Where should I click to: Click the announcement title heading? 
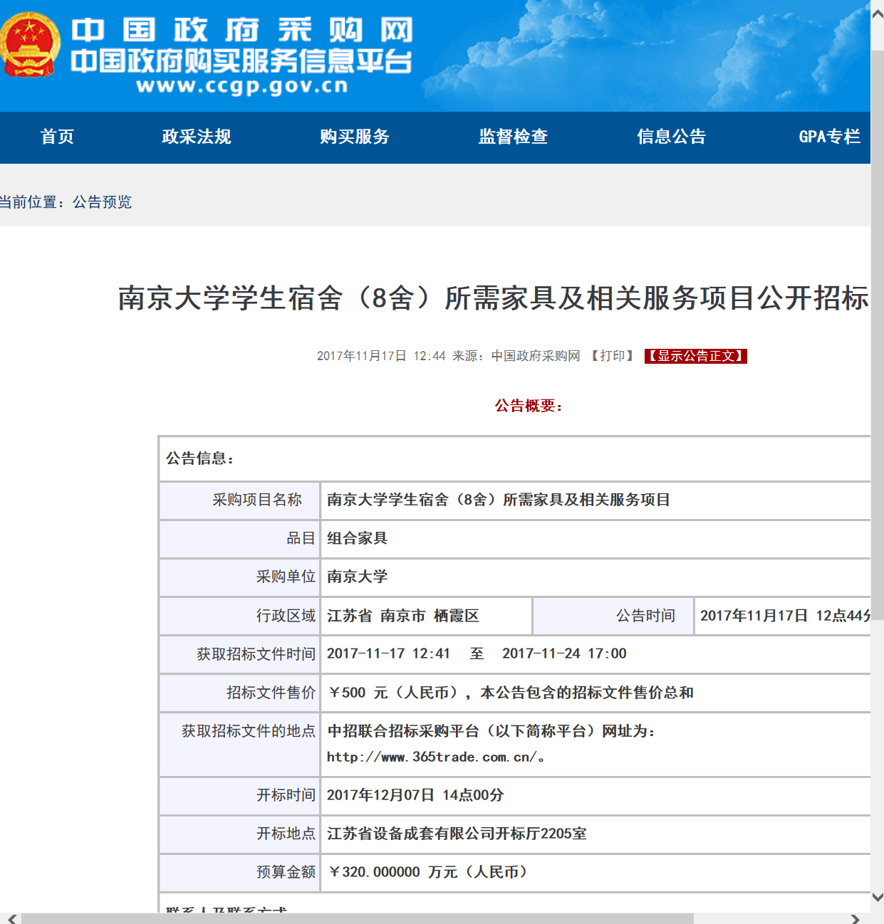tap(494, 298)
